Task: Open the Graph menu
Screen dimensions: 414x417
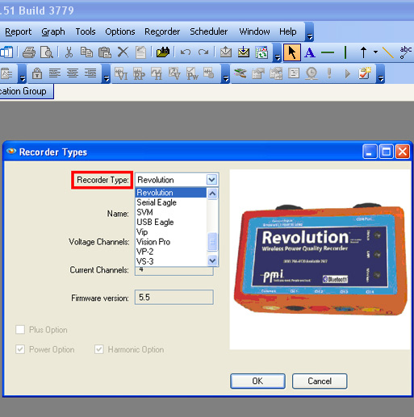Action: tap(53, 31)
